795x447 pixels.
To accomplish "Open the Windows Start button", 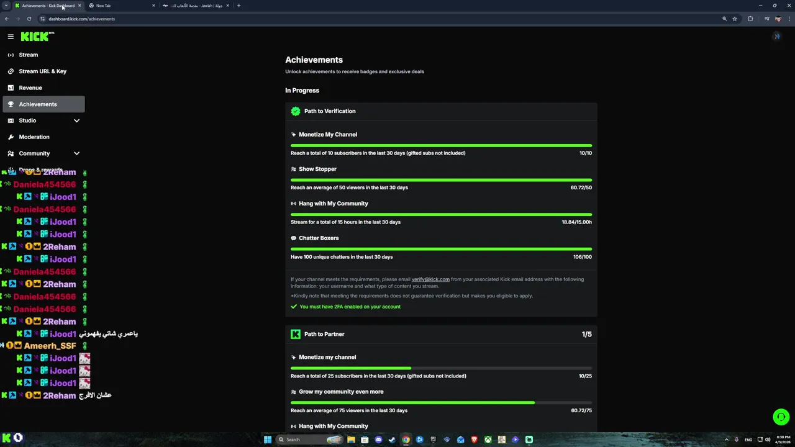I will point(268,440).
